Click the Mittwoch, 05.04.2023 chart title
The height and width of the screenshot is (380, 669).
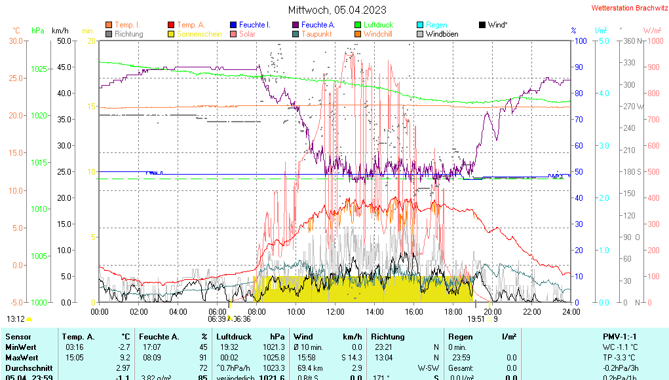[337, 10]
